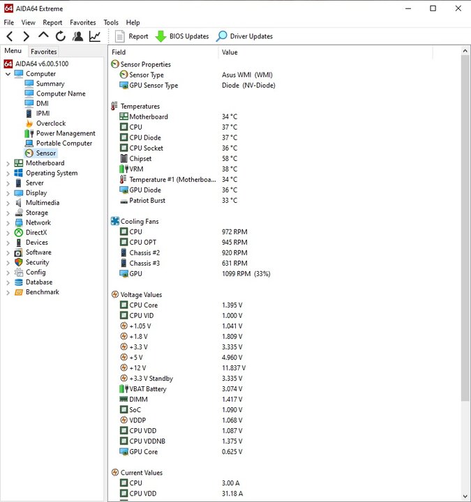Viewport: 471px width, 502px height.
Task: Open the graph chart toolbar icon
Action: click(95, 36)
